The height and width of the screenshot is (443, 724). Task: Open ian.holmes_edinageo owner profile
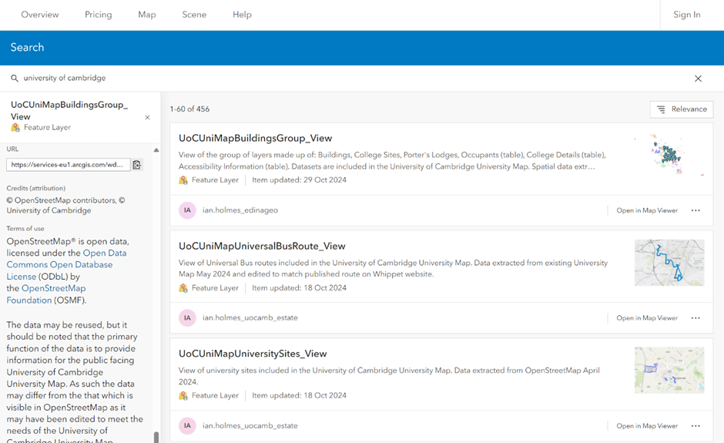240,210
